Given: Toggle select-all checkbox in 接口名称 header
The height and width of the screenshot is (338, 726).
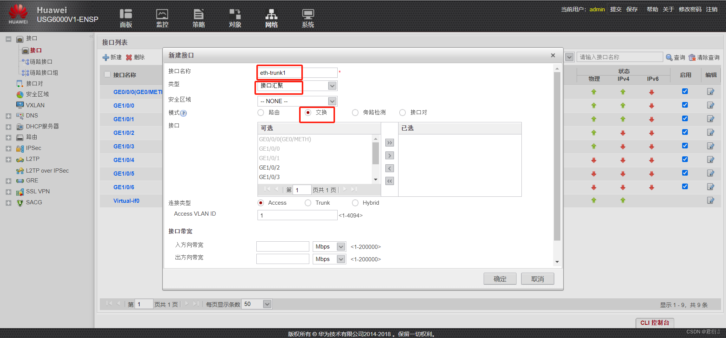Looking at the screenshot, I should [107, 74].
